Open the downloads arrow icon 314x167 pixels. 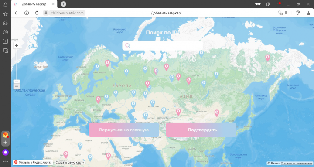pyautogui.click(x=308, y=13)
